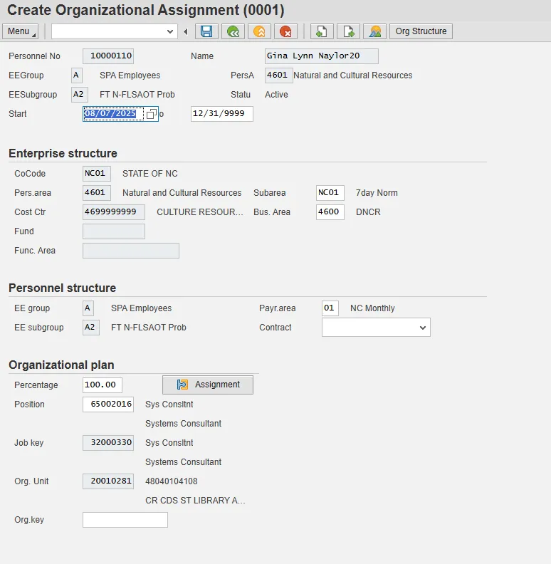Click the text 'NC Monthly'
The image size is (551, 564).
coord(372,308)
